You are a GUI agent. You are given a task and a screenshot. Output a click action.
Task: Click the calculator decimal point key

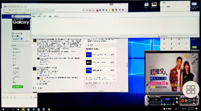pyautogui.click(x=179, y=49)
